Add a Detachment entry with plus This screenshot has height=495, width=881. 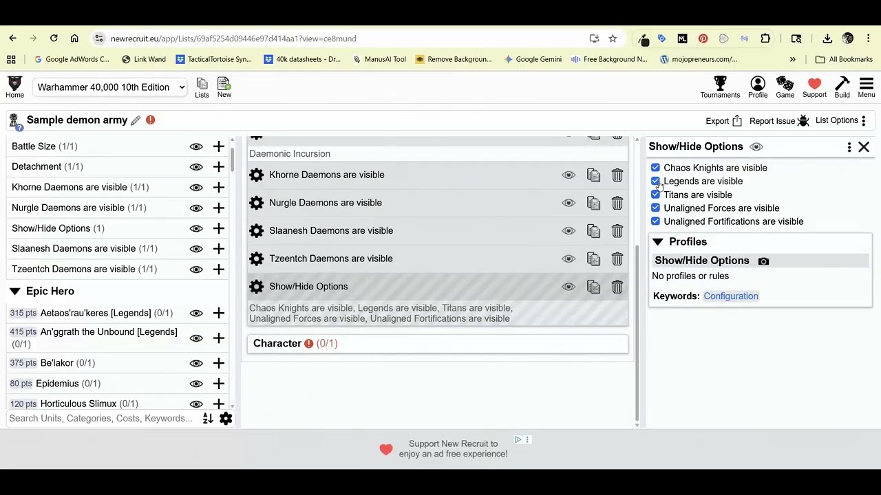[x=219, y=167]
